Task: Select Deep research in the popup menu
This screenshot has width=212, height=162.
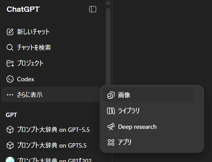Action: click(x=148, y=127)
